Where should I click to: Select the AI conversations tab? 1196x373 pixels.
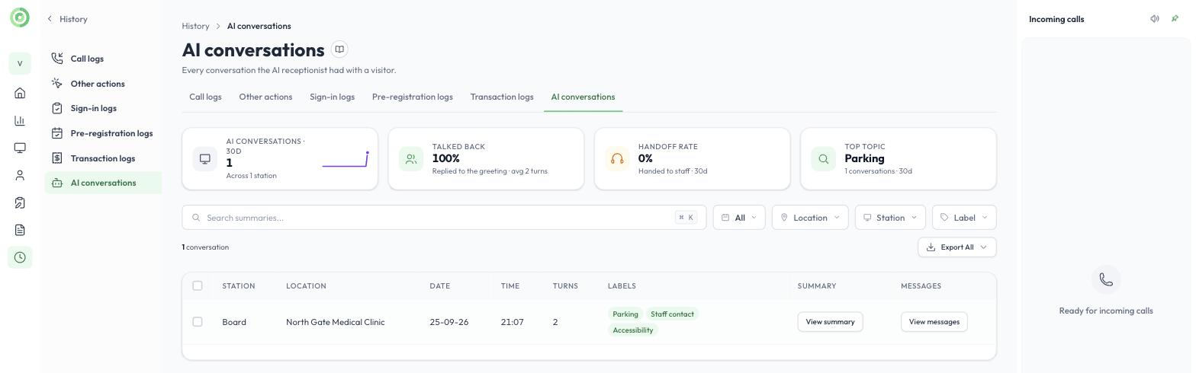[583, 97]
